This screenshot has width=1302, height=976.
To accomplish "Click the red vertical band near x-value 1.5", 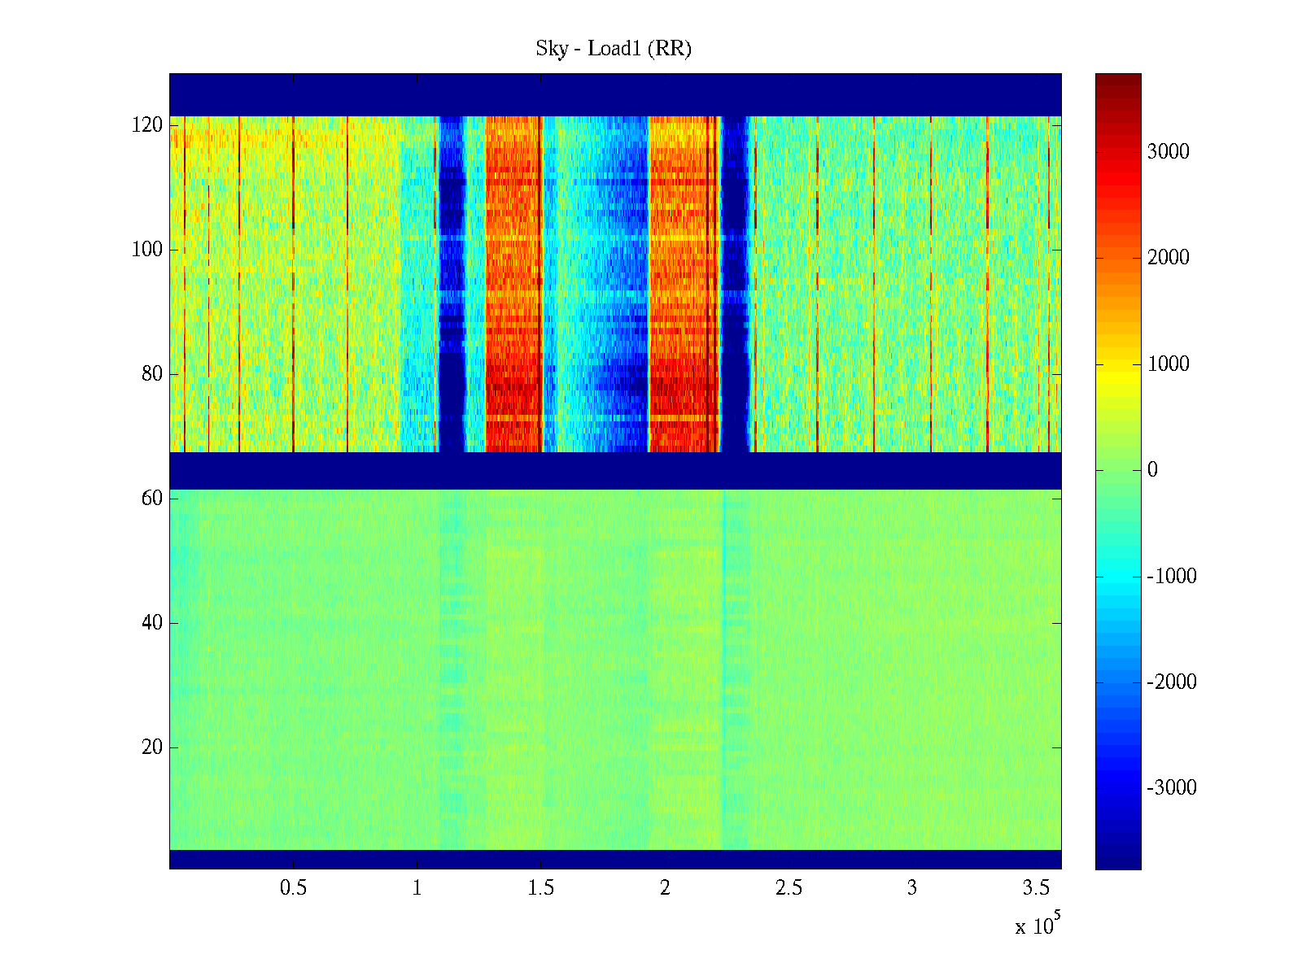I will [x=514, y=285].
